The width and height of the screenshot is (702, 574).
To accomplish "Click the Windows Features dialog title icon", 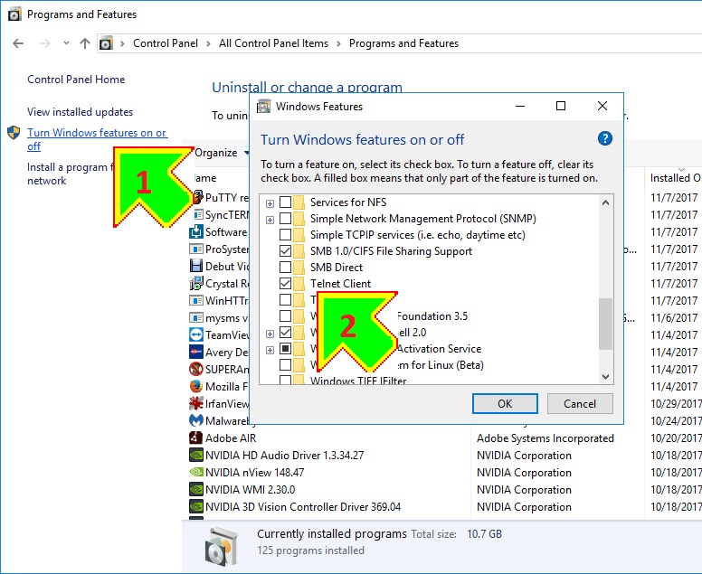I will click(x=263, y=107).
